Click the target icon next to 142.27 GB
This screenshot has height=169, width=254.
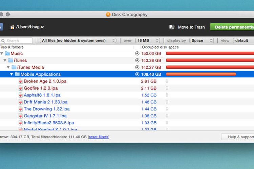point(137,67)
